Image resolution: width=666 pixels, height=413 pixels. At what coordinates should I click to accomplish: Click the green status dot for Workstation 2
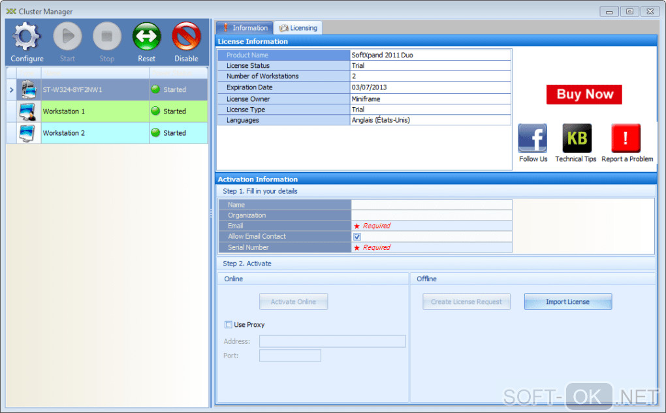pyautogui.click(x=155, y=133)
